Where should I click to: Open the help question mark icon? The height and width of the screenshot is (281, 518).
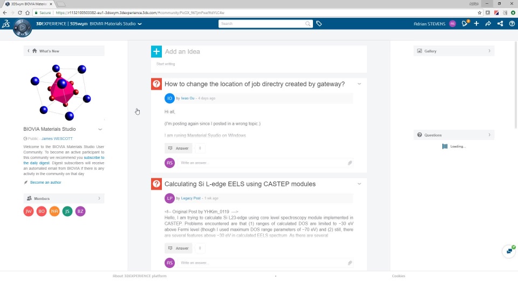coord(512,23)
